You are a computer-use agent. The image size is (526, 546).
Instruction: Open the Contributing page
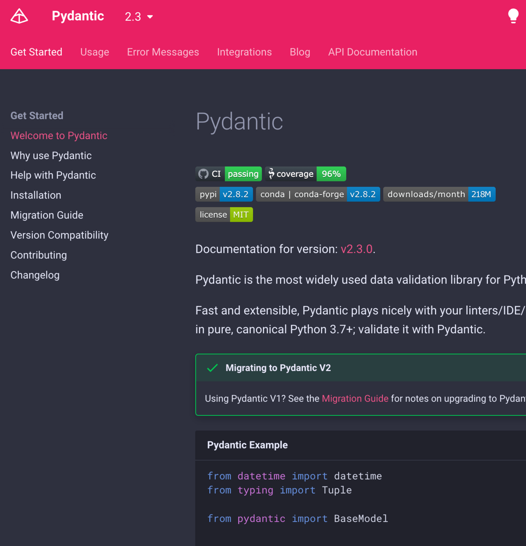[x=38, y=255]
